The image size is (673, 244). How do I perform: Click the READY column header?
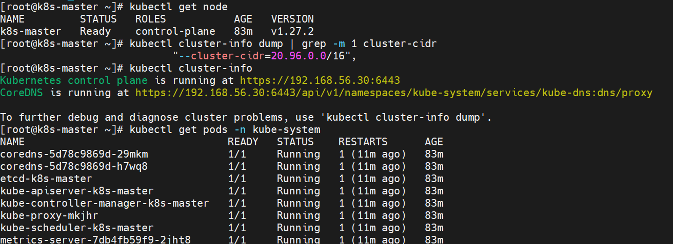[243, 142]
